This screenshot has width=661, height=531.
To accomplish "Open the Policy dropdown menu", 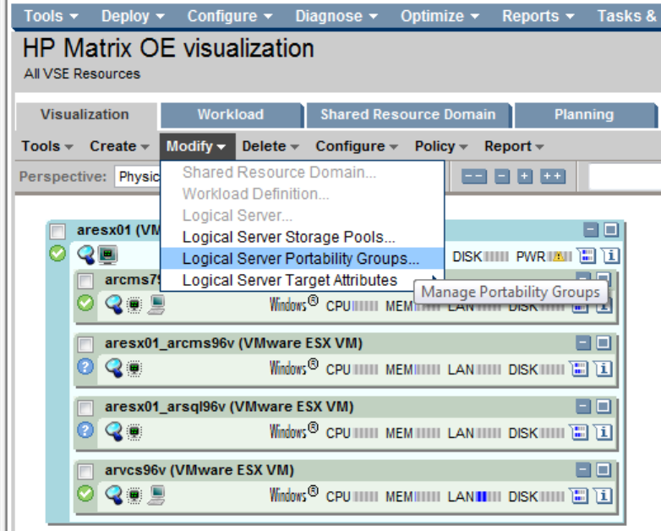I will [x=440, y=146].
